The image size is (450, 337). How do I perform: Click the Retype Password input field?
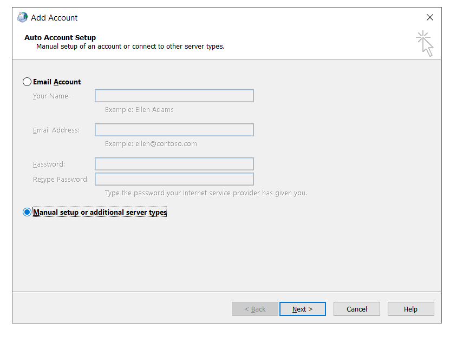174,179
